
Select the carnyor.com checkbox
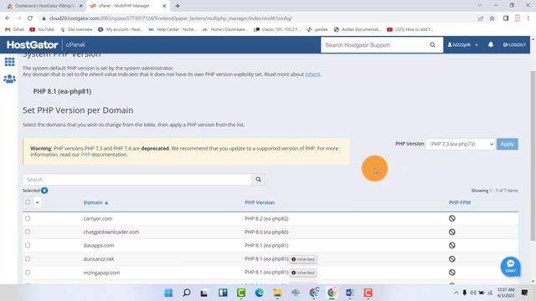click(28, 218)
